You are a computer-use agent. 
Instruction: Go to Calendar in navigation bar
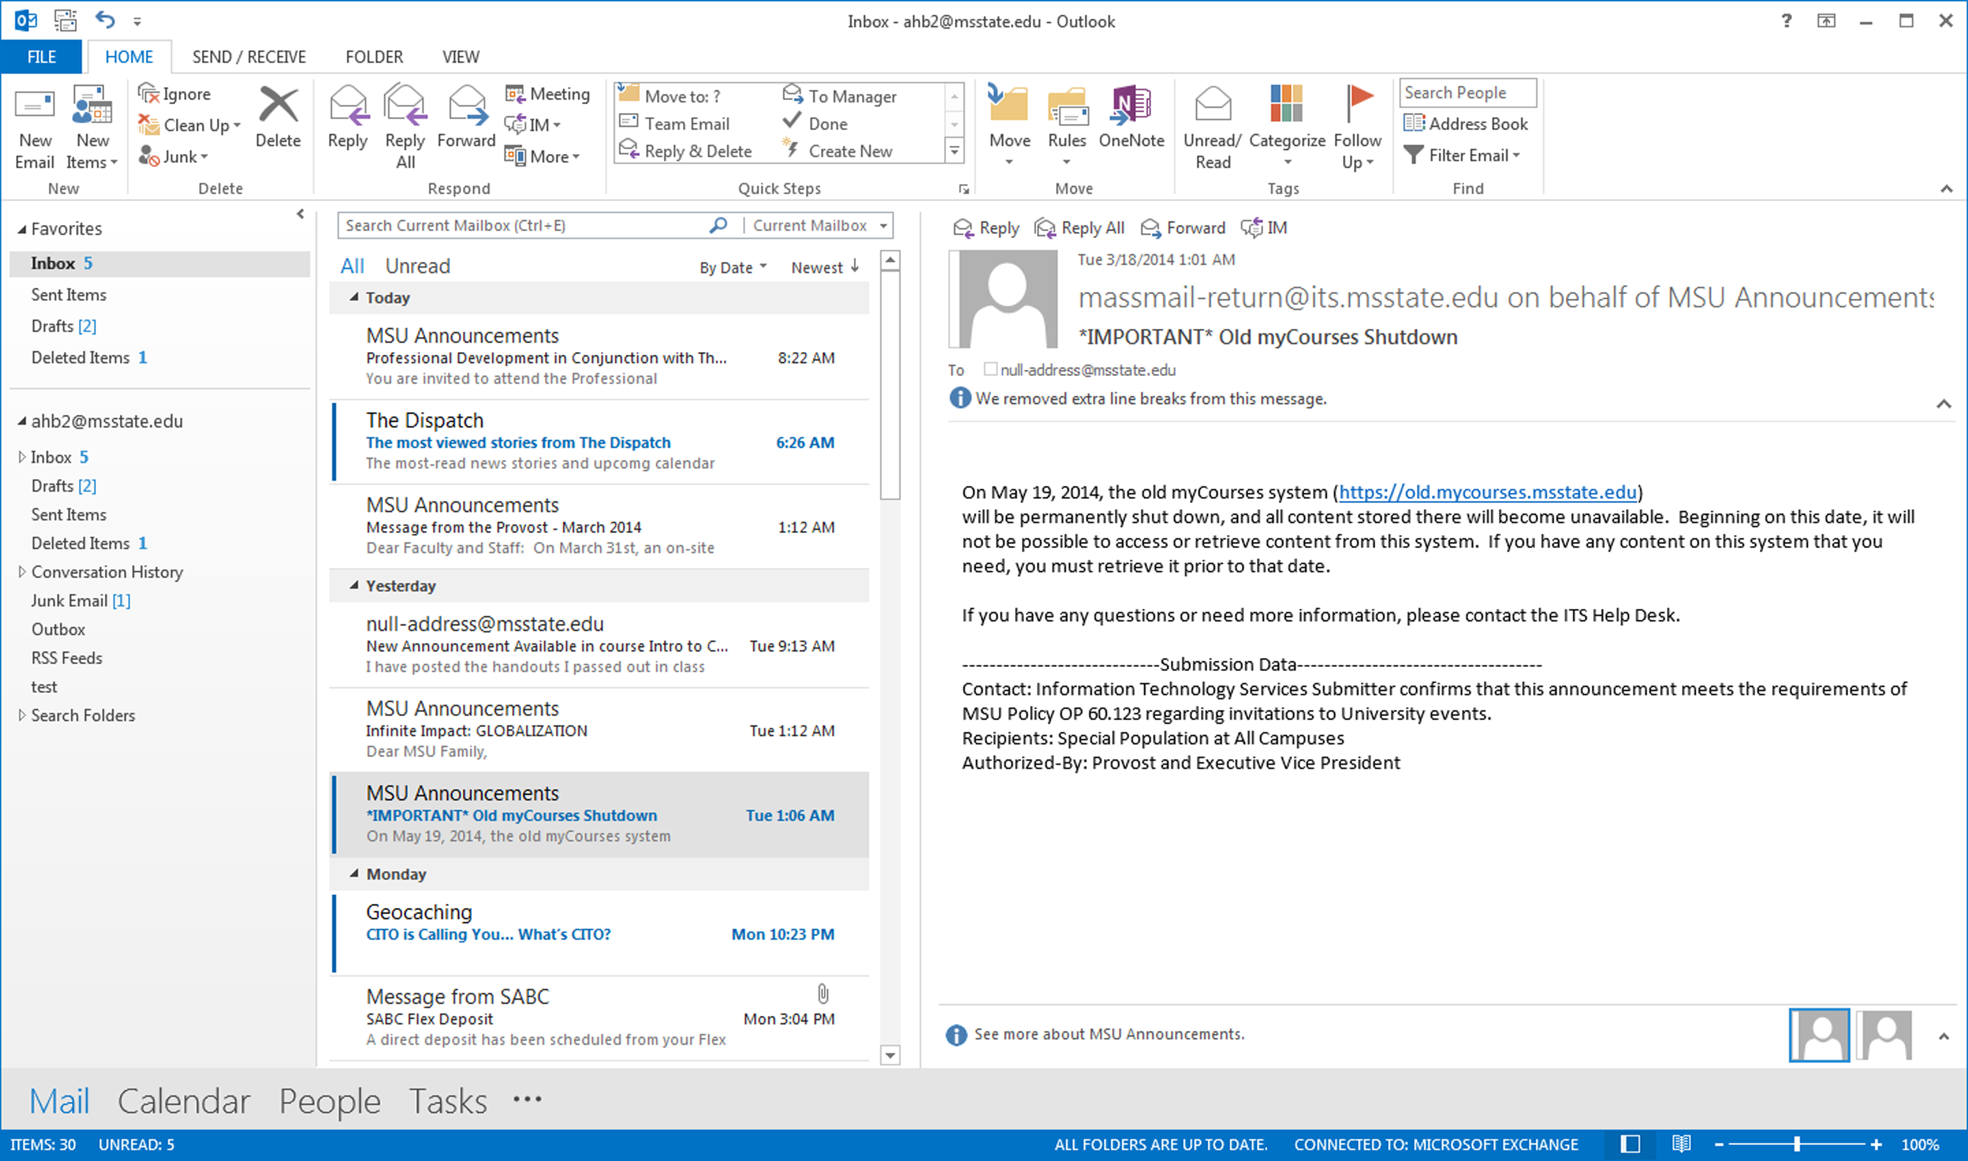pyautogui.click(x=184, y=1101)
